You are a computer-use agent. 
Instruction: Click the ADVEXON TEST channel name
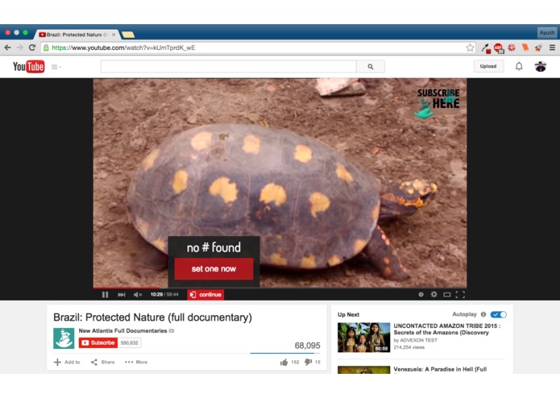click(418, 340)
